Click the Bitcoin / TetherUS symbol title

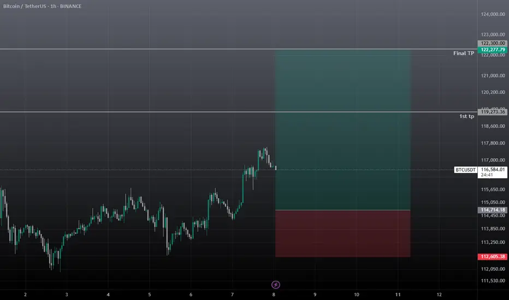coord(25,6)
